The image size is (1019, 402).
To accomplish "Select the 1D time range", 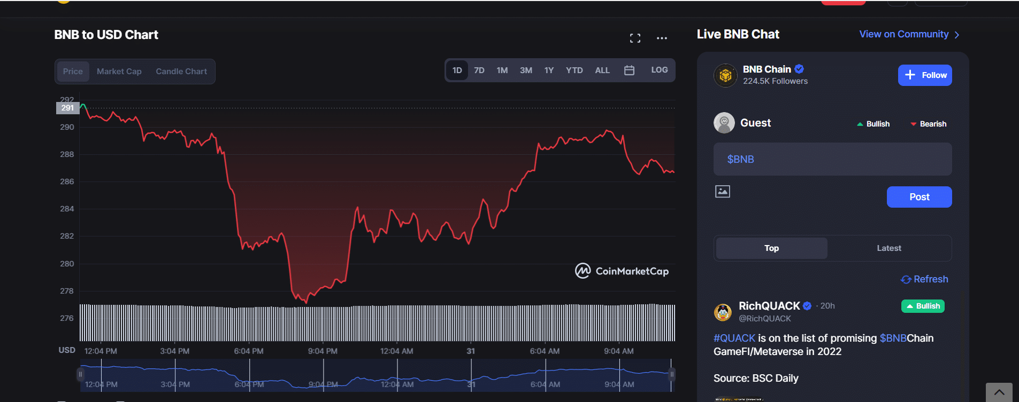I will (457, 70).
